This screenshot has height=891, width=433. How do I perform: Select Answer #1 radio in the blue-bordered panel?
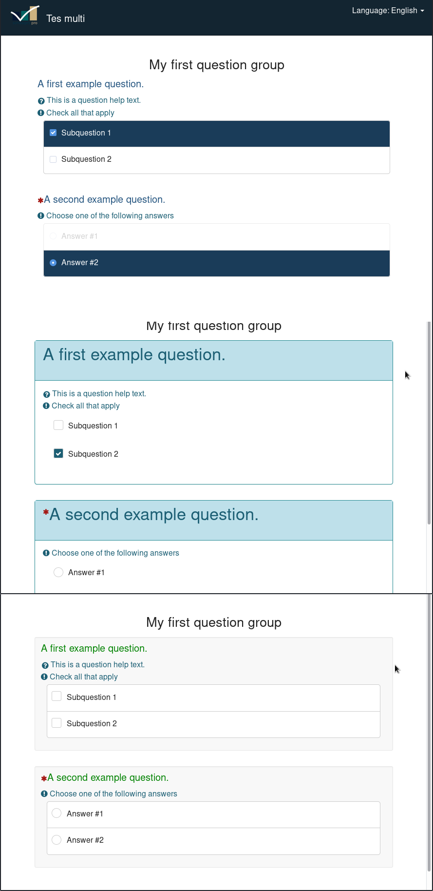click(x=58, y=572)
